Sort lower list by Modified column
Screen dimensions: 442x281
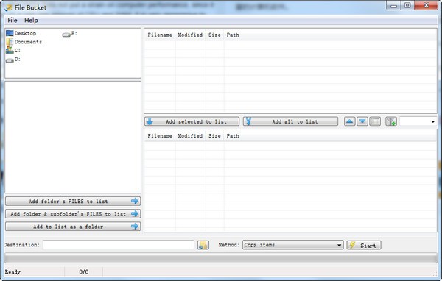click(190, 135)
